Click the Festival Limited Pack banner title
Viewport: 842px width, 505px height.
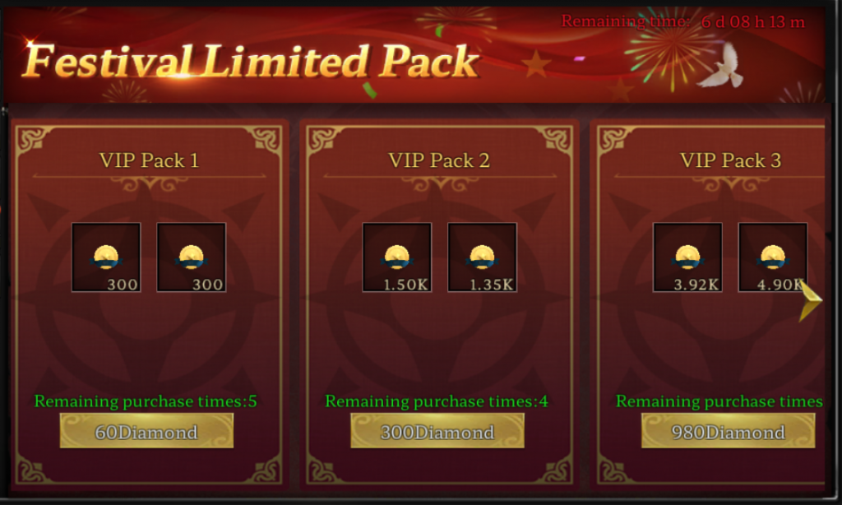tap(252, 61)
